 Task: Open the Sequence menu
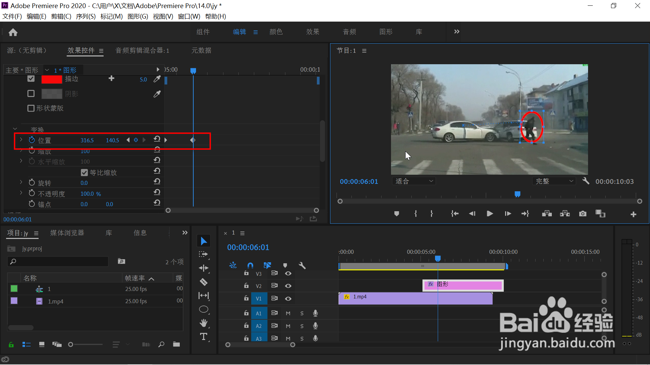point(86,16)
